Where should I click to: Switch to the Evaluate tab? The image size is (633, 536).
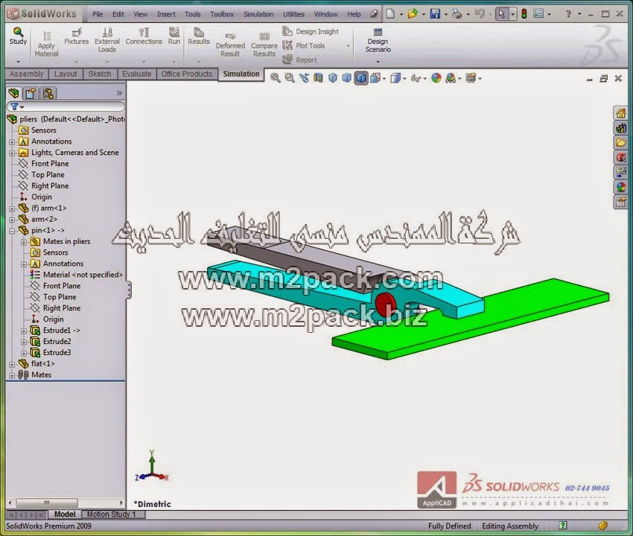point(137,74)
